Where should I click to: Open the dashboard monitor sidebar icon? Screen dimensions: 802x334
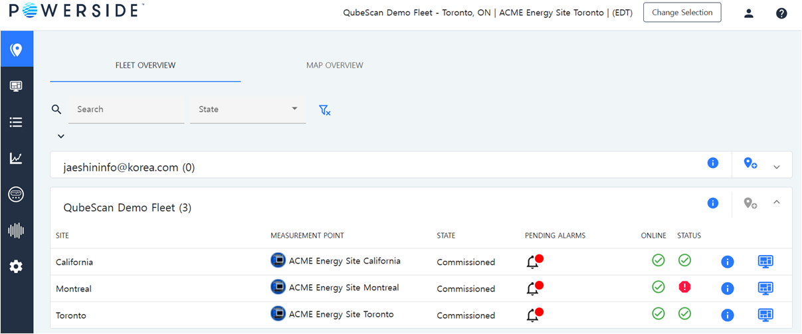click(16, 86)
